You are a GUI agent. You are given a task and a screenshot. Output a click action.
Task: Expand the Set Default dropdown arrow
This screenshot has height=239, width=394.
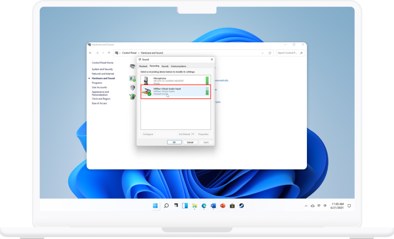pyautogui.click(x=193, y=134)
